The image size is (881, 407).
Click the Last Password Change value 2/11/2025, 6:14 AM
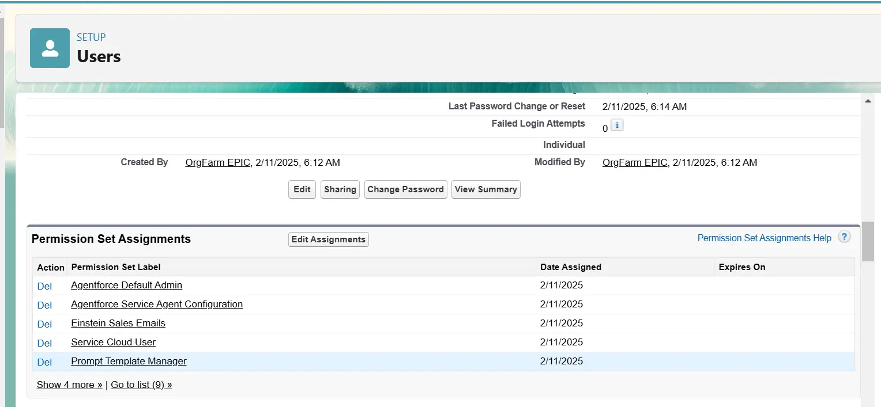(x=645, y=107)
